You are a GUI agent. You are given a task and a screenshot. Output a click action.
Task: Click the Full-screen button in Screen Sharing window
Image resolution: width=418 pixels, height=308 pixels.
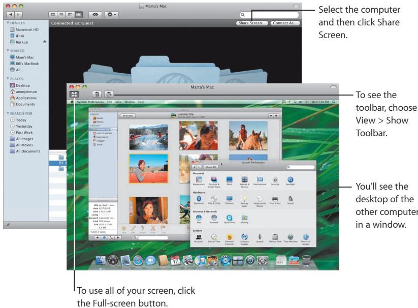[74, 94]
